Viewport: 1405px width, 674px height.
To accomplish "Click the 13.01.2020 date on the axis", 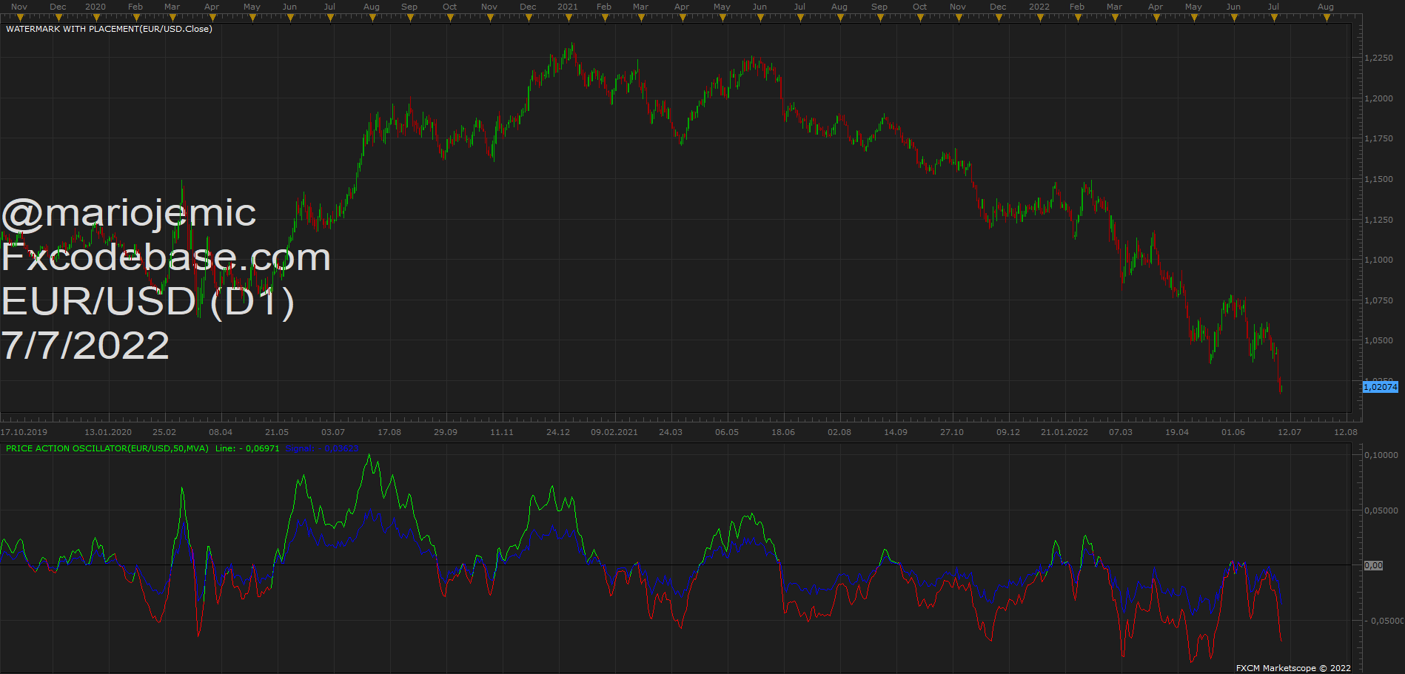I will (108, 432).
